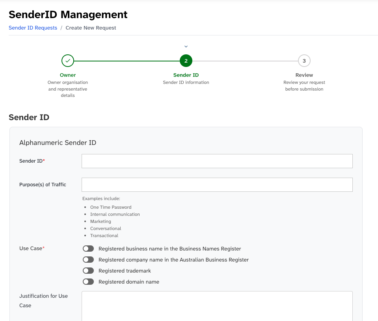Click the Use Case required field label
Image resolution: width=378 pixels, height=321 pixels.
(x=31, y=248)
